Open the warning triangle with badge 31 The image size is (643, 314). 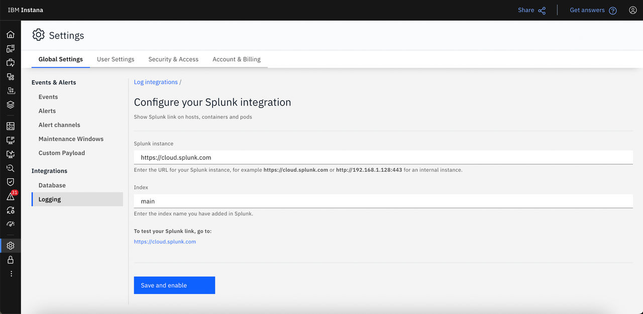[11, 196]
